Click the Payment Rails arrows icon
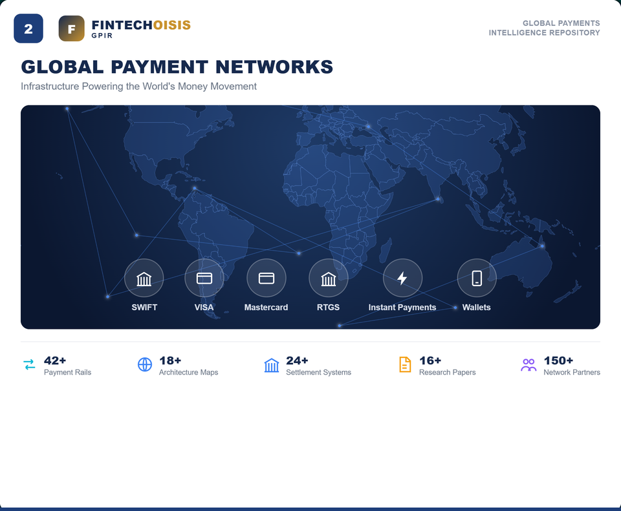Viewport: 621px width, 511px height. 29,364
